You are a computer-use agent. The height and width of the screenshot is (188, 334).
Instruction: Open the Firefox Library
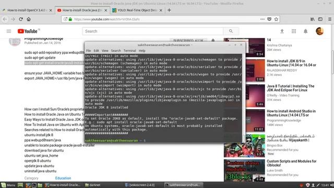click(312, 19)
